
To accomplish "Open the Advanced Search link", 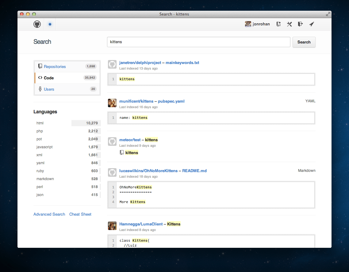I will coord(49,214).
